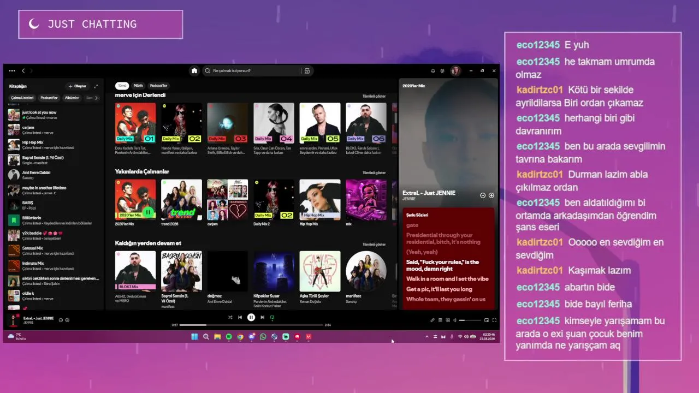
Task: Add to library via plus in now-playing panel
Action: (x=491, y=195)
